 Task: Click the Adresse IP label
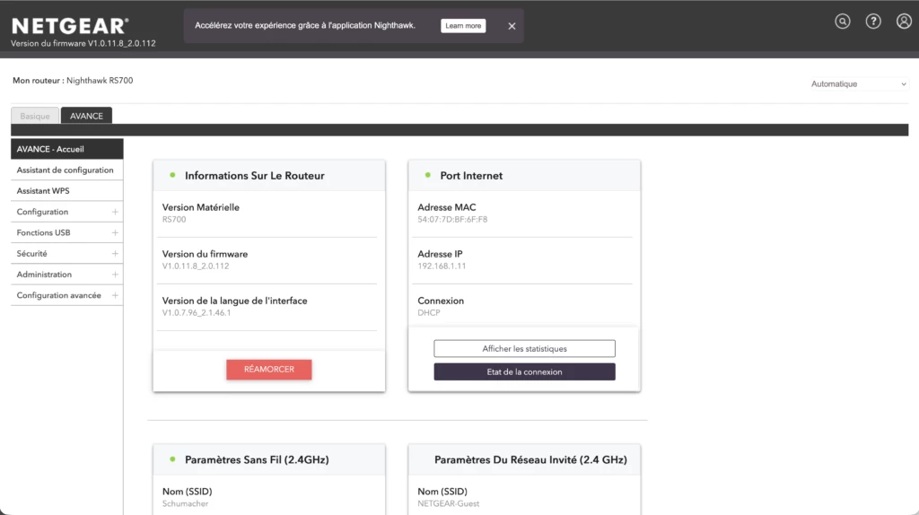click(440, 254)
